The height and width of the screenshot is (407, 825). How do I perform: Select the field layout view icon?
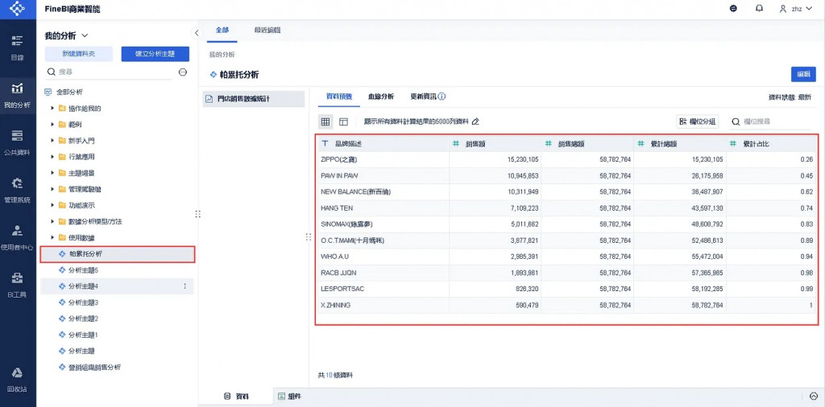pos(343,121)
